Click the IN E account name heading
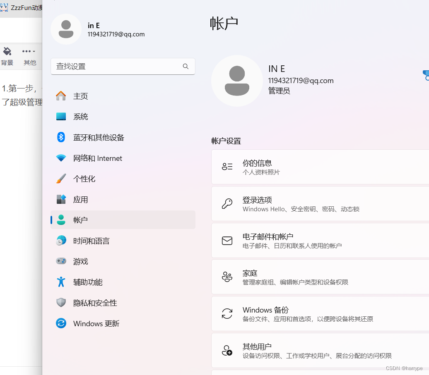 pos(277,69)
